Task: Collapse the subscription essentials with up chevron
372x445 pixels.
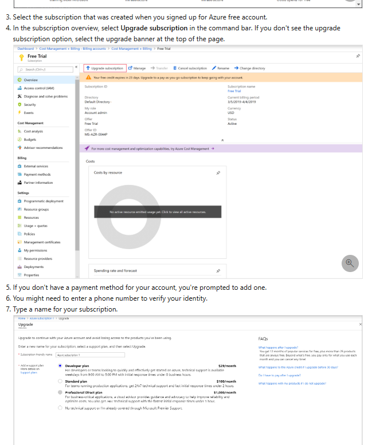Action: (222, 140)
